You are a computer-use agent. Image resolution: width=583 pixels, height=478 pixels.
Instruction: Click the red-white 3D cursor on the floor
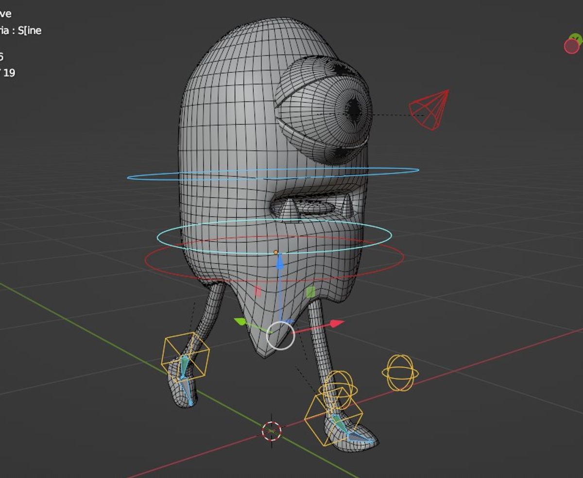[x=272, y=430]
